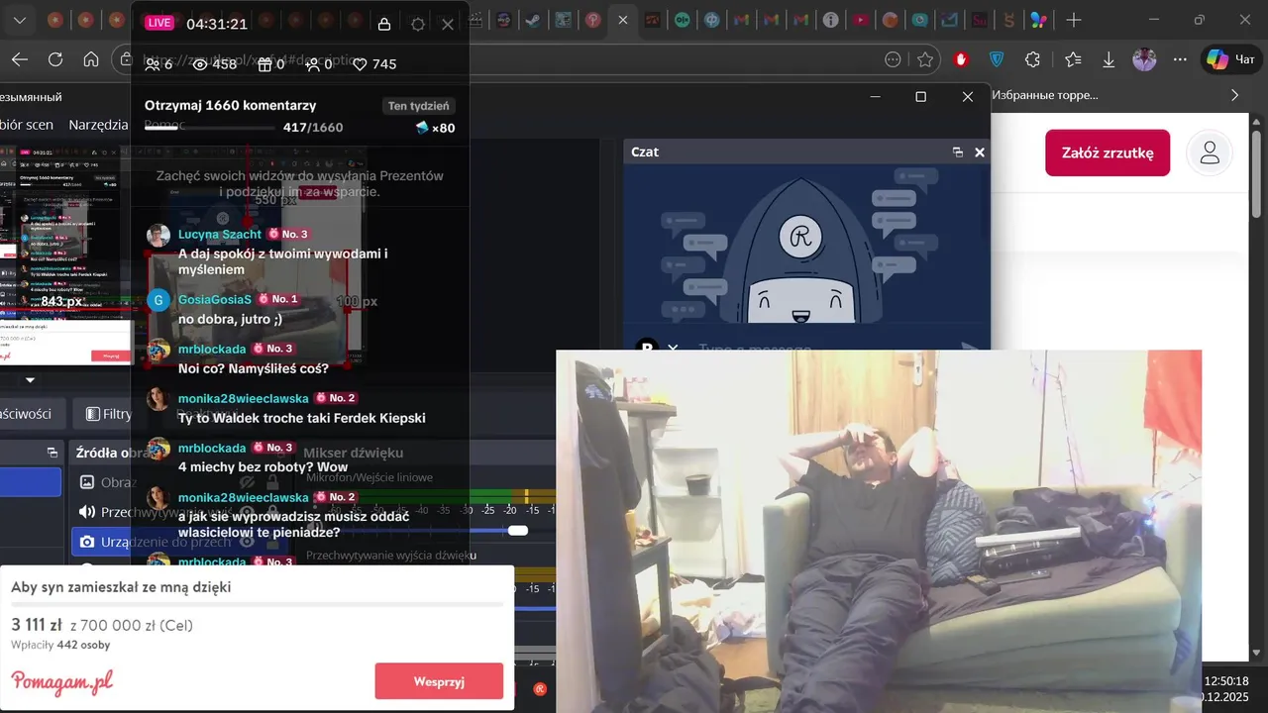Image resolution: width=1268 pixels, height=713 pixels.
Task: Add page to favorites star icon
Action: [x=925, y=59]
